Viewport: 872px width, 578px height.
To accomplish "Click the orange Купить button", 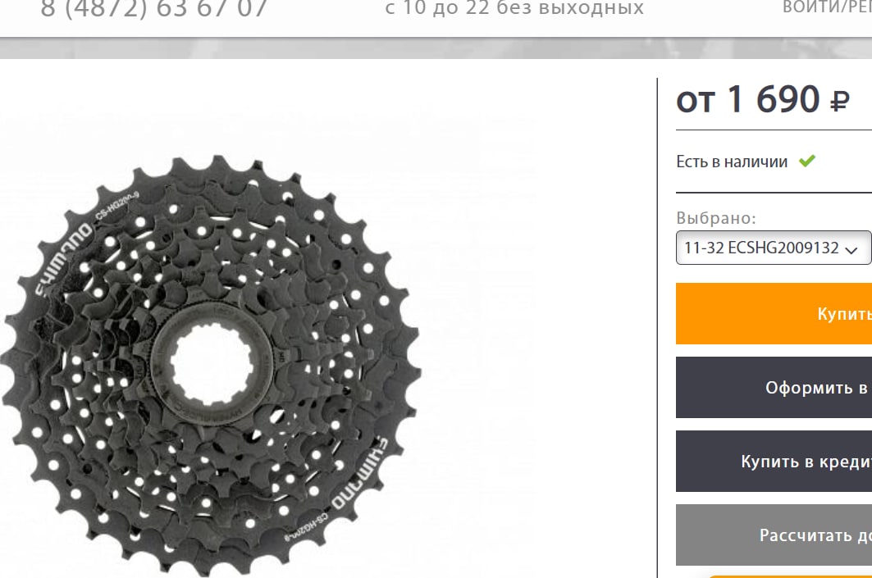I will point(774,313).
